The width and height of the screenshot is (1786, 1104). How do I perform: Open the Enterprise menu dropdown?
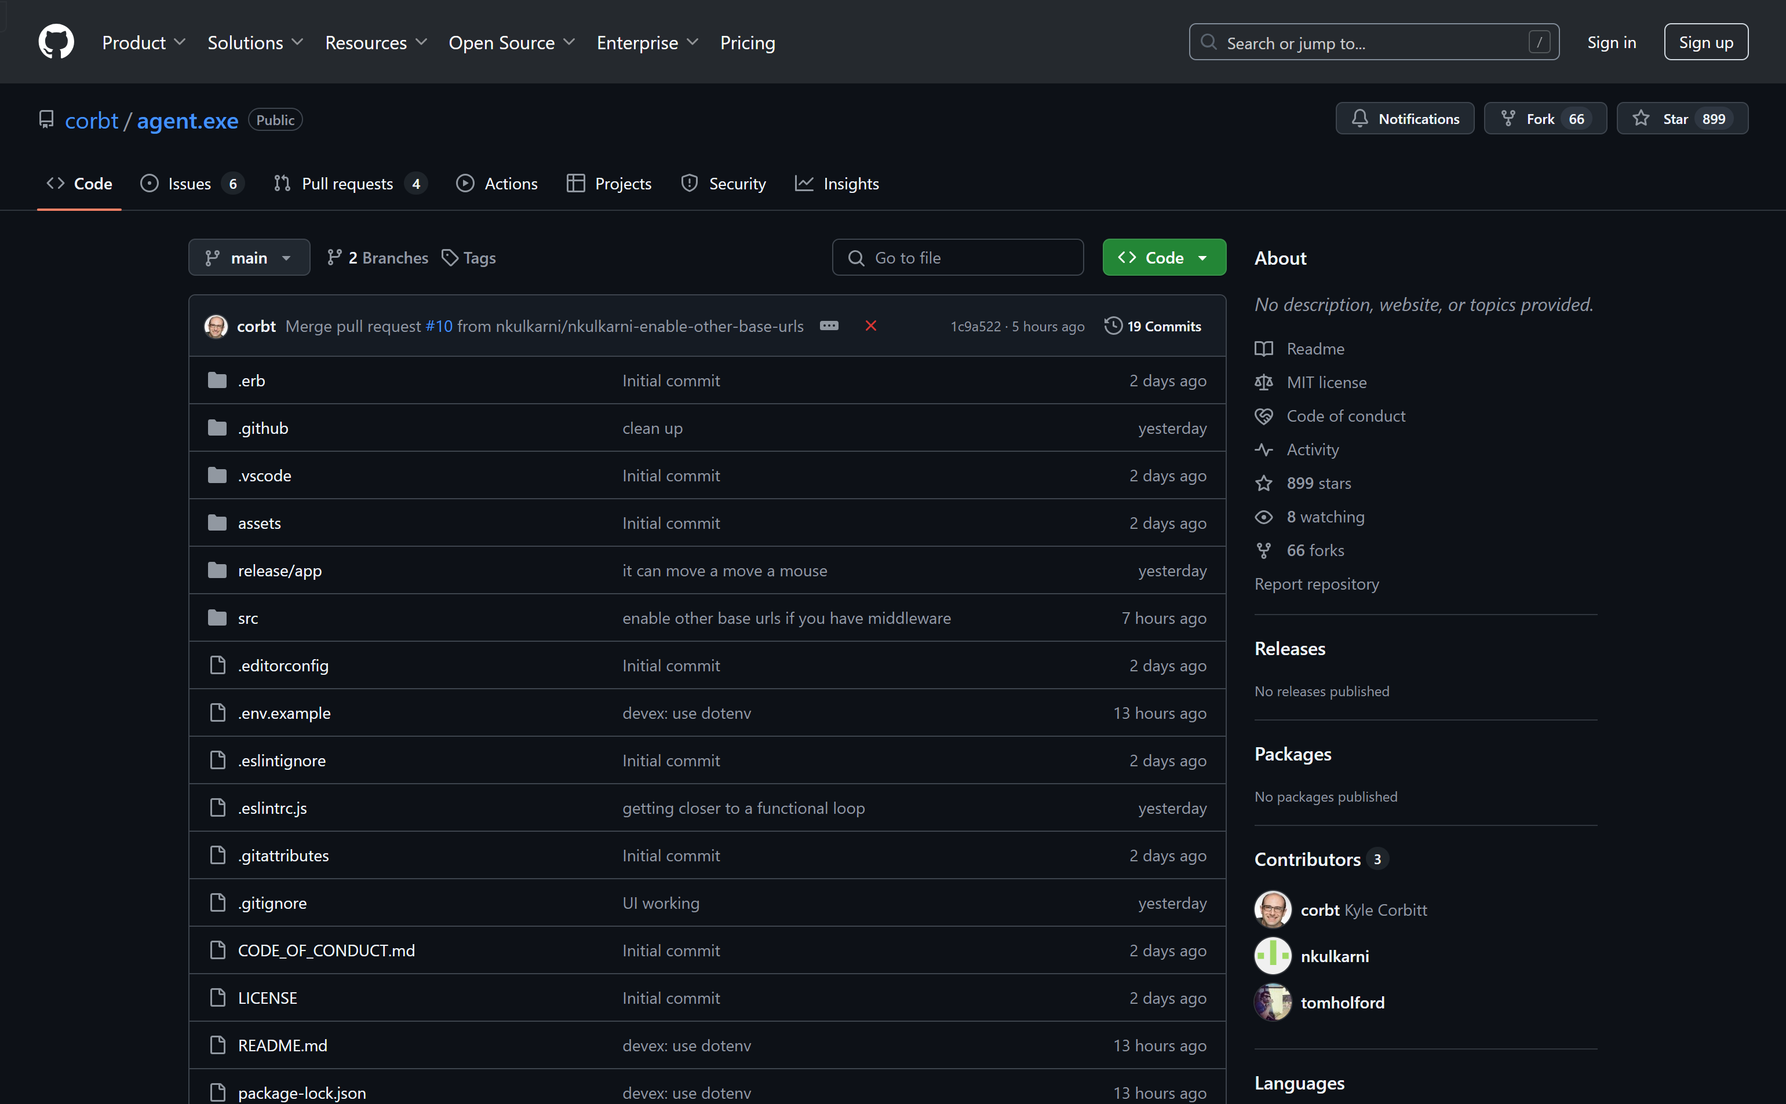[648, 42]
